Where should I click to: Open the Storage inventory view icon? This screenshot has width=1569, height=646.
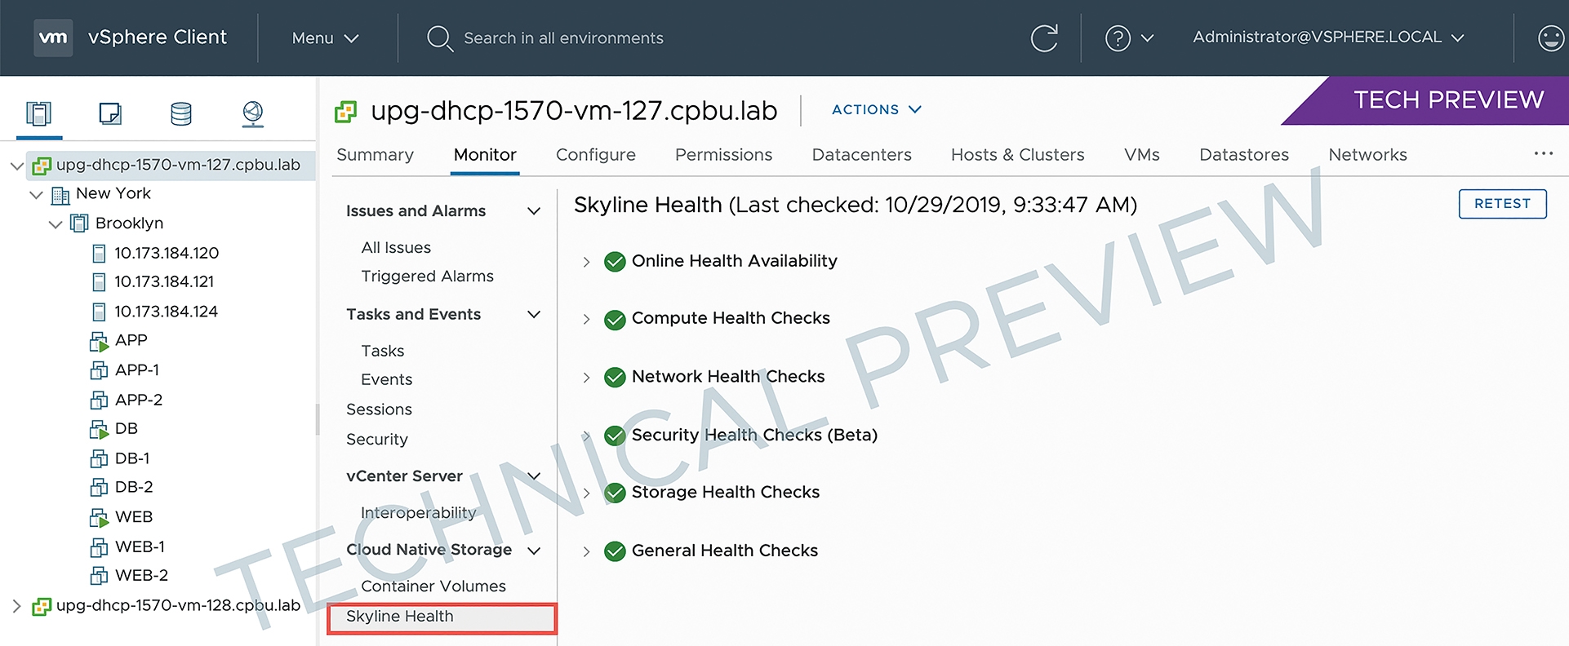(181, 113)
